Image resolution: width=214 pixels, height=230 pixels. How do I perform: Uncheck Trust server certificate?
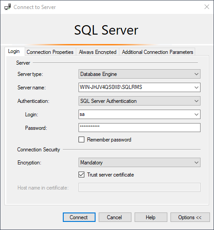pyautogui.click(x=81, y=175)
